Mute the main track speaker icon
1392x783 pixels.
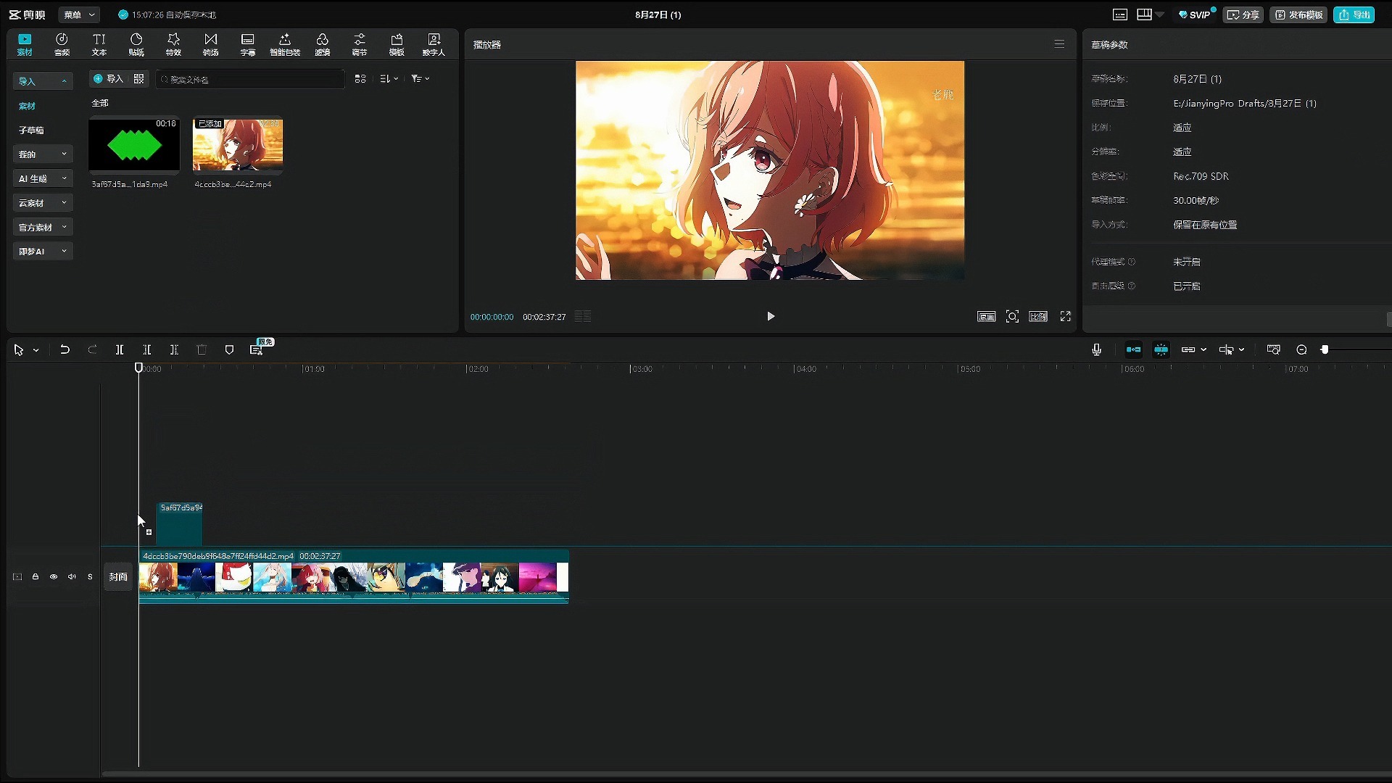tap(72, 576)
